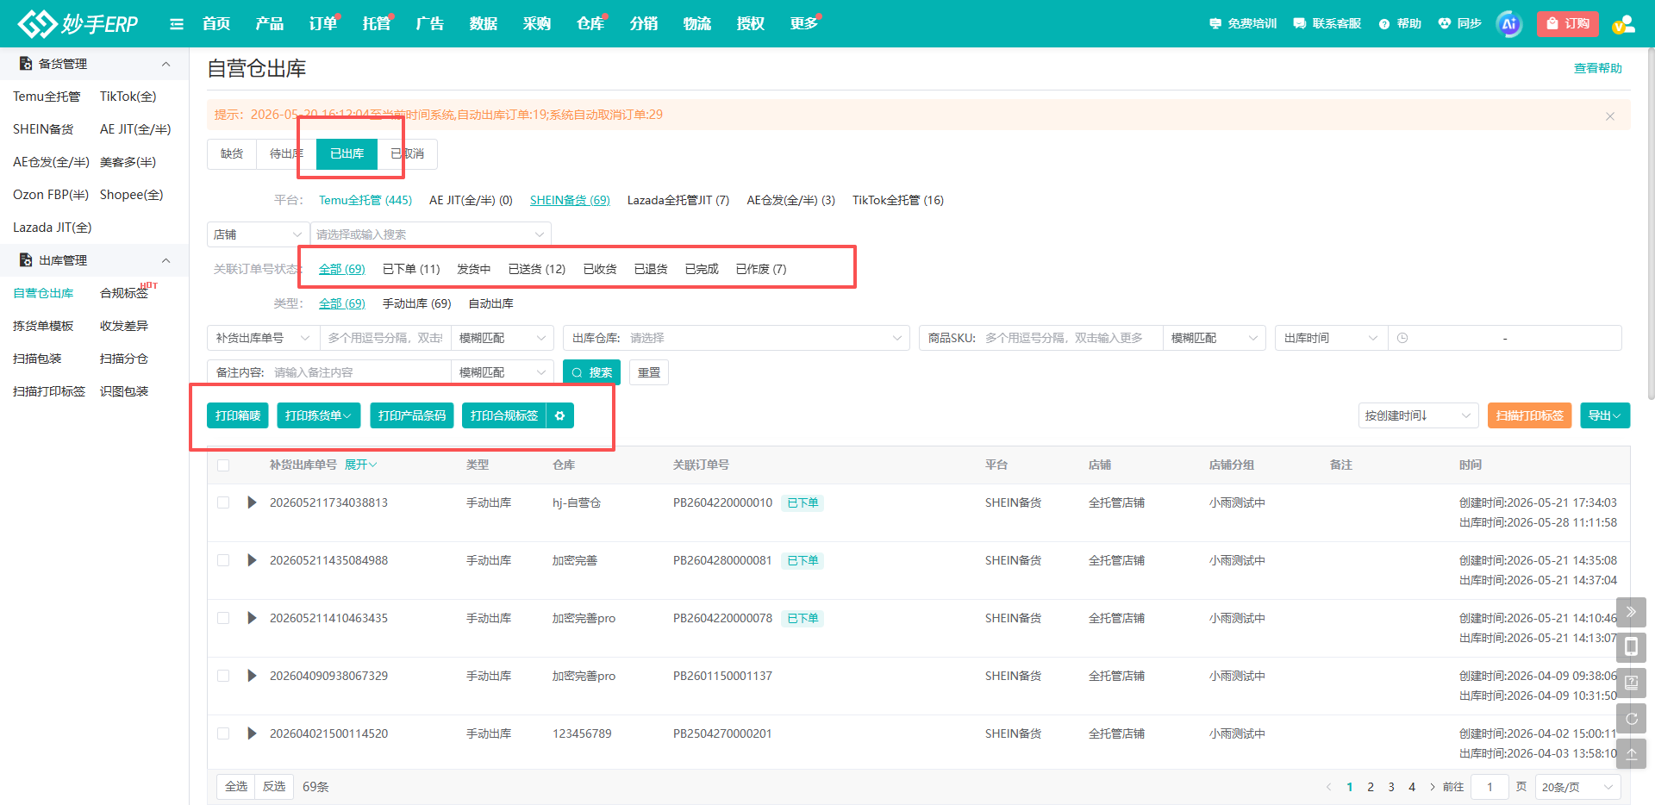Click the 查看帮助 link

(1597, 68)
